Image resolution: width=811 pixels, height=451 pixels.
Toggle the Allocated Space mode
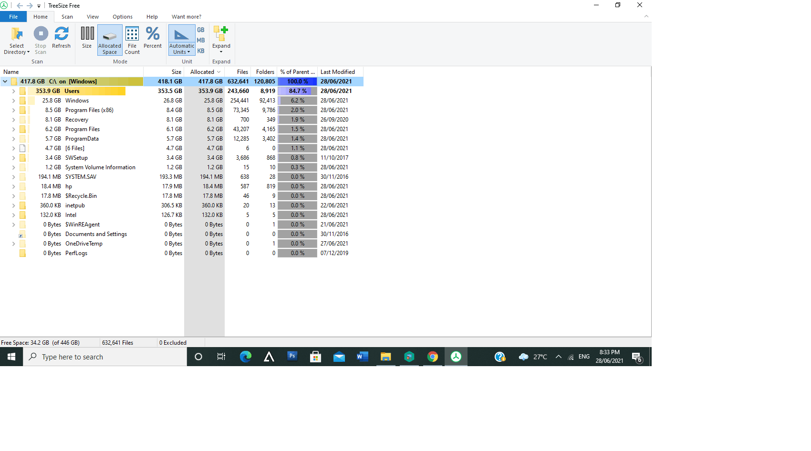pos(110,40)
